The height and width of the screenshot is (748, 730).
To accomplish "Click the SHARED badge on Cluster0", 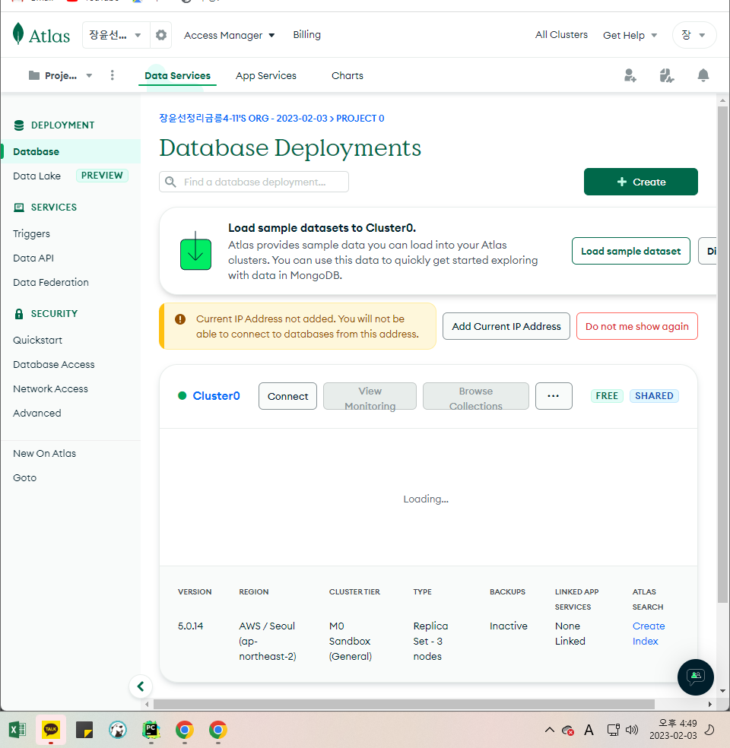I will [654, 396].
